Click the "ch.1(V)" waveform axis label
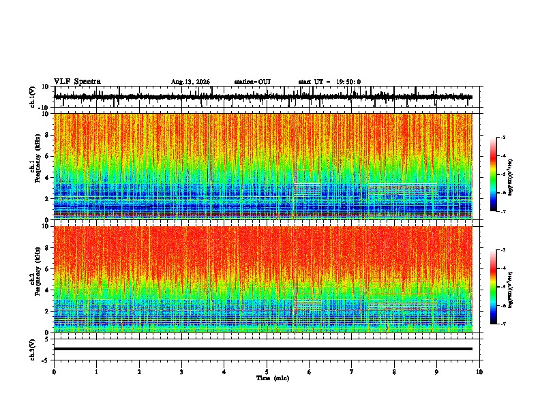The width and height of the screenshot is (540, 417). coord(33,97)
